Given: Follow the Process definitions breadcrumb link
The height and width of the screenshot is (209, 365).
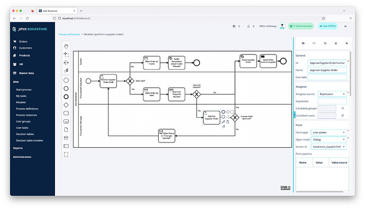Looking at the screenshot, I should [69, 34].
